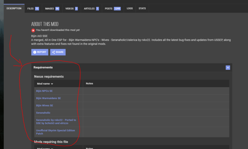The width and height of the screenshot is (248, 149).
Task: Click the Share button
Action: (58, 52)
